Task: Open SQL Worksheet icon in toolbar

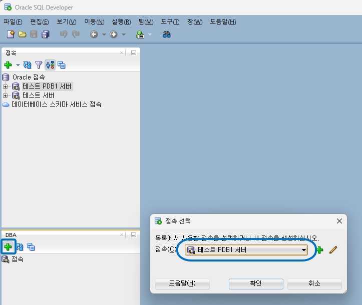Action: [x=140, y=34]
